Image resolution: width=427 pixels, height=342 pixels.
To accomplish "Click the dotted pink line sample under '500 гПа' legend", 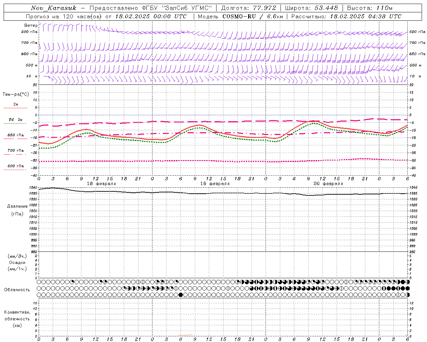I will coord(15,170).
